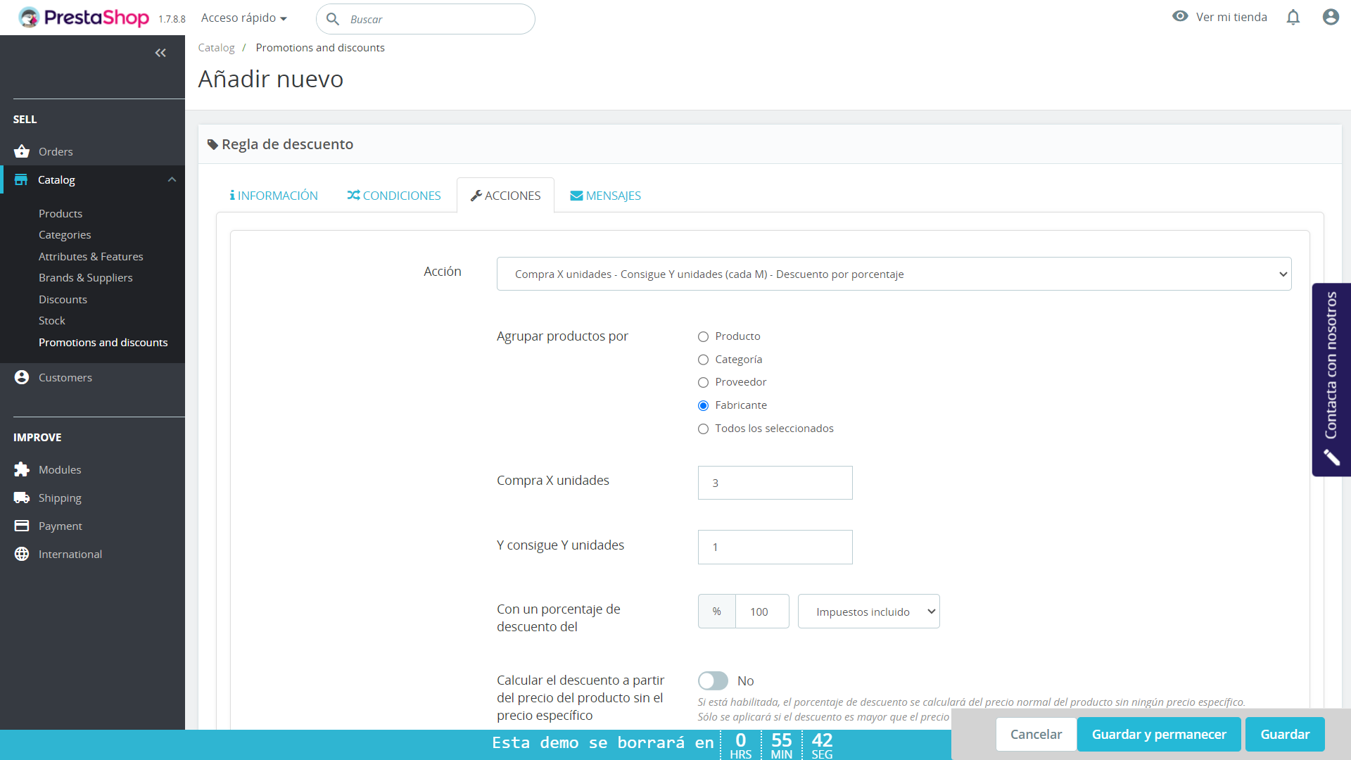
Task: Toggle the Calcular el descuento switch
Action: click(x=713, y=680)
